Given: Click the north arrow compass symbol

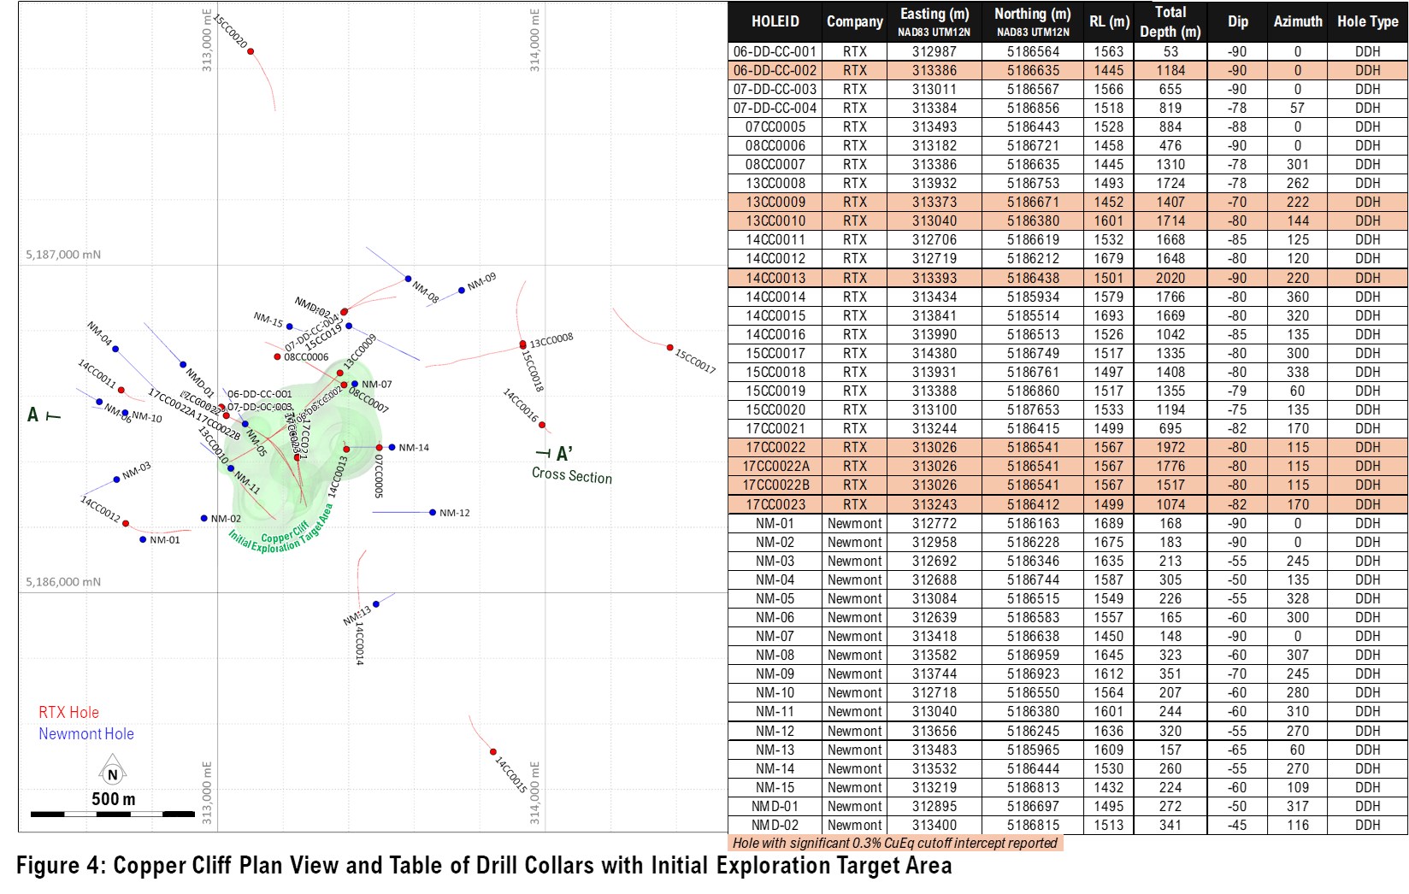Looking at the screenshot, I should [x=112, y=774].
